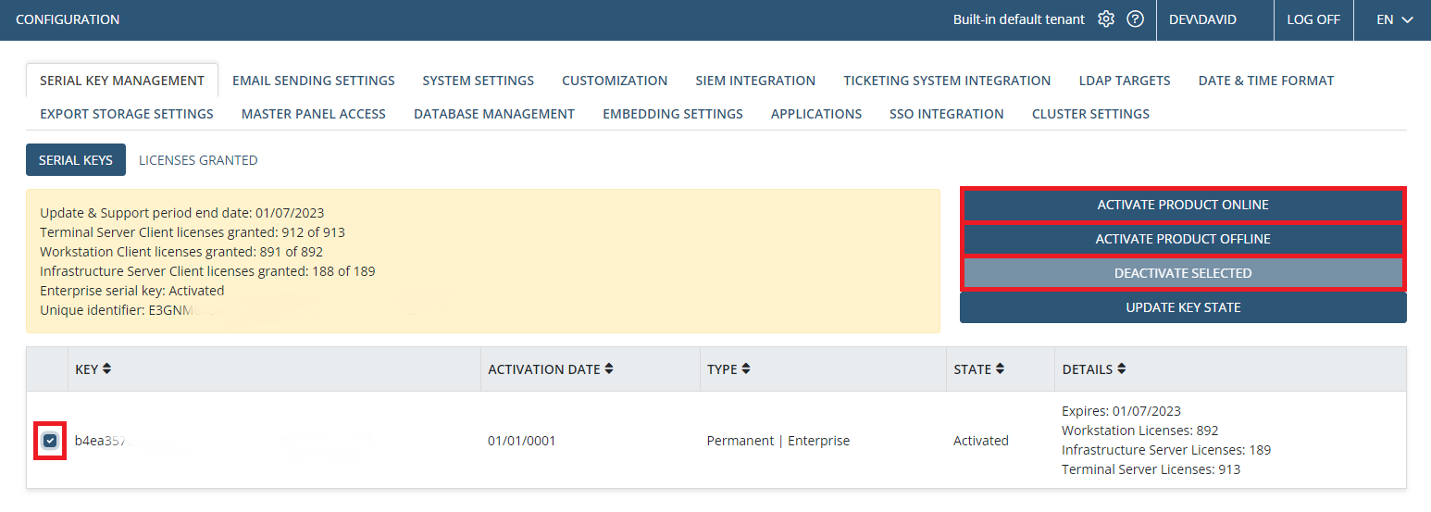This screenshot has height=512, width=1431.
Task: Expand the EN language dropdown
Action: click(1395, 19)
